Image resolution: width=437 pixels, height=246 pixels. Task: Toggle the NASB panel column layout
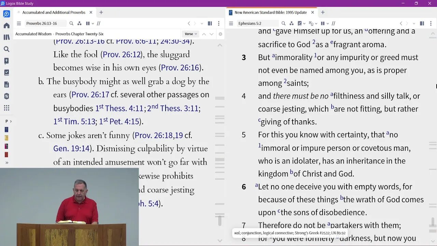323,24
